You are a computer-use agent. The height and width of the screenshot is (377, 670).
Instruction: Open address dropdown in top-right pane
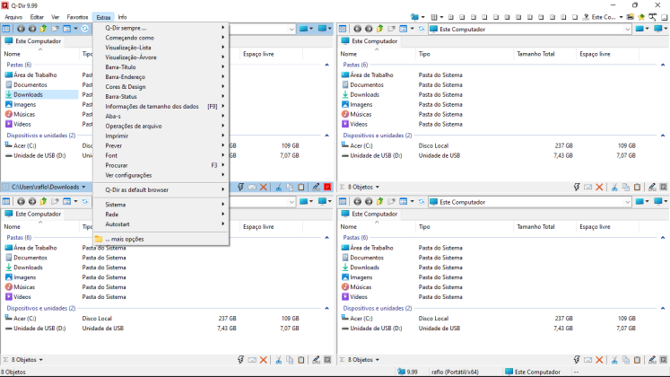tap(627, 29)
